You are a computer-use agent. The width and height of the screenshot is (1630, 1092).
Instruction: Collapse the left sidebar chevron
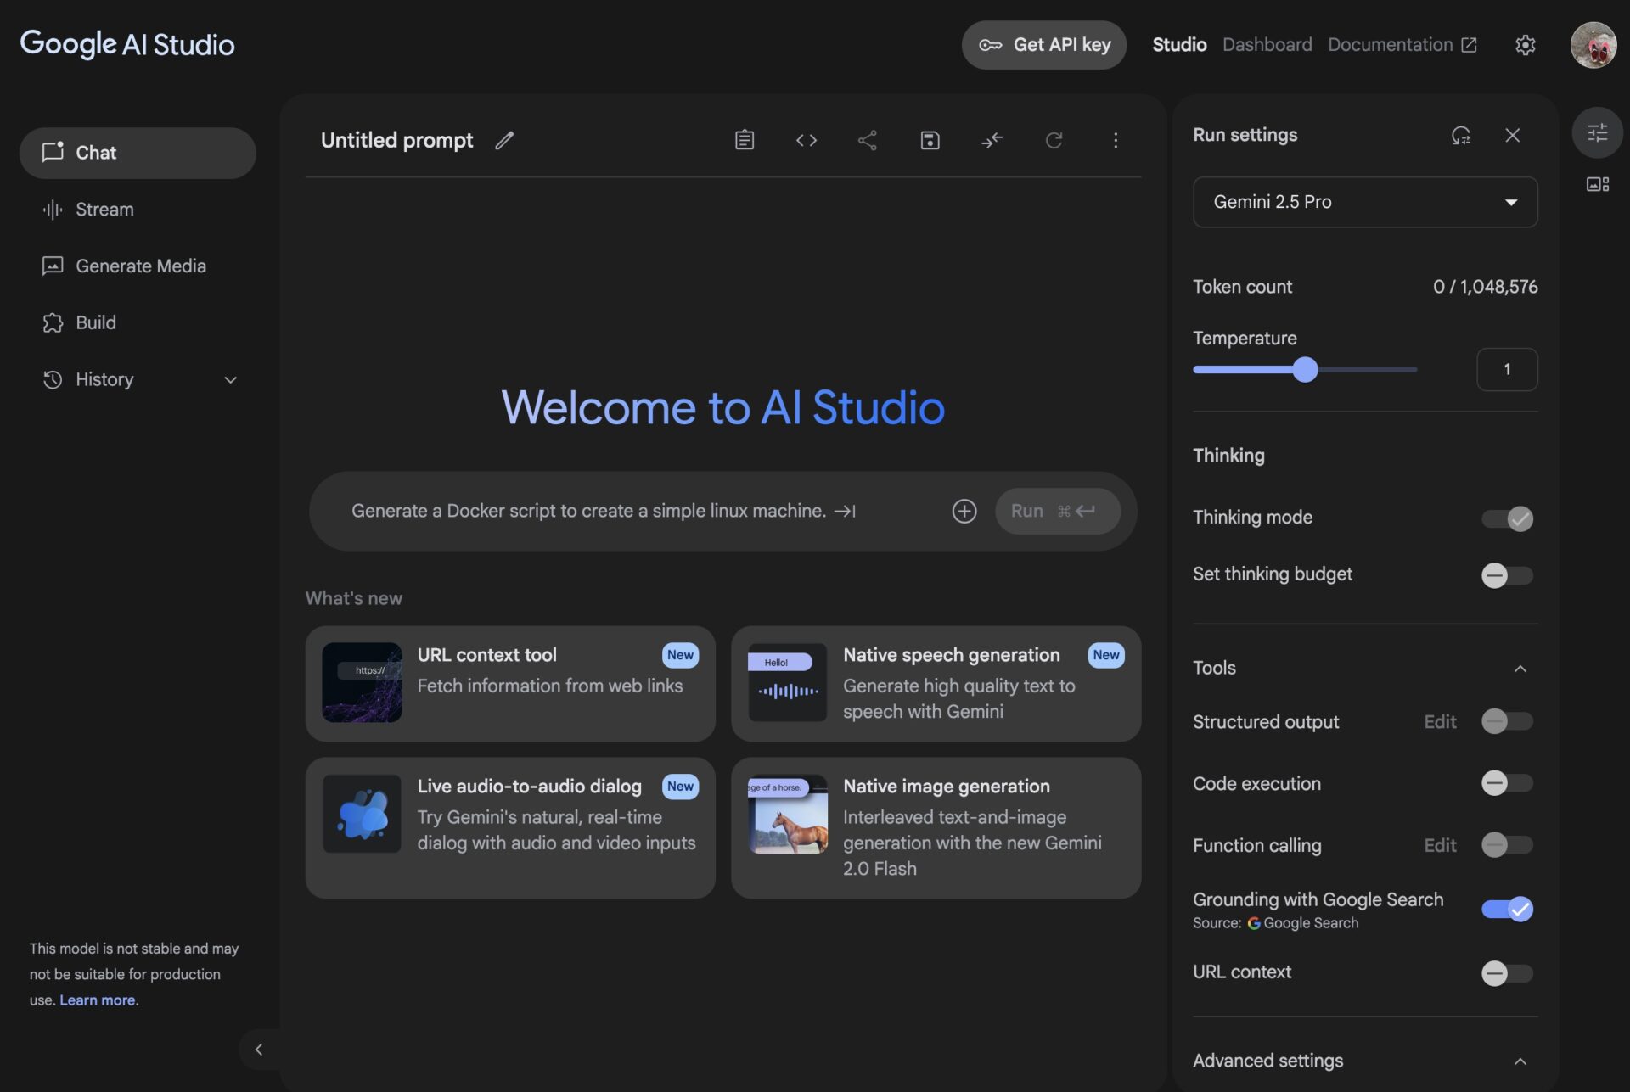click(259, 1050)
